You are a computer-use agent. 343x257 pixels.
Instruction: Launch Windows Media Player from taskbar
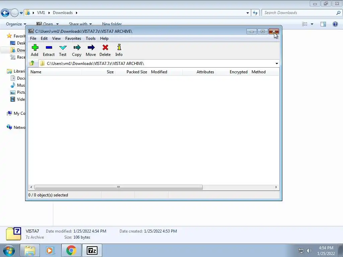click(x=50, y=250)
